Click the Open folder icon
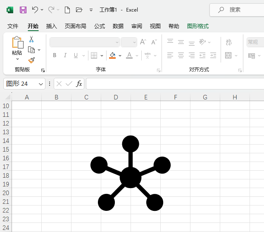The height and width of the screenshot is (232, 264). point(79,10)
